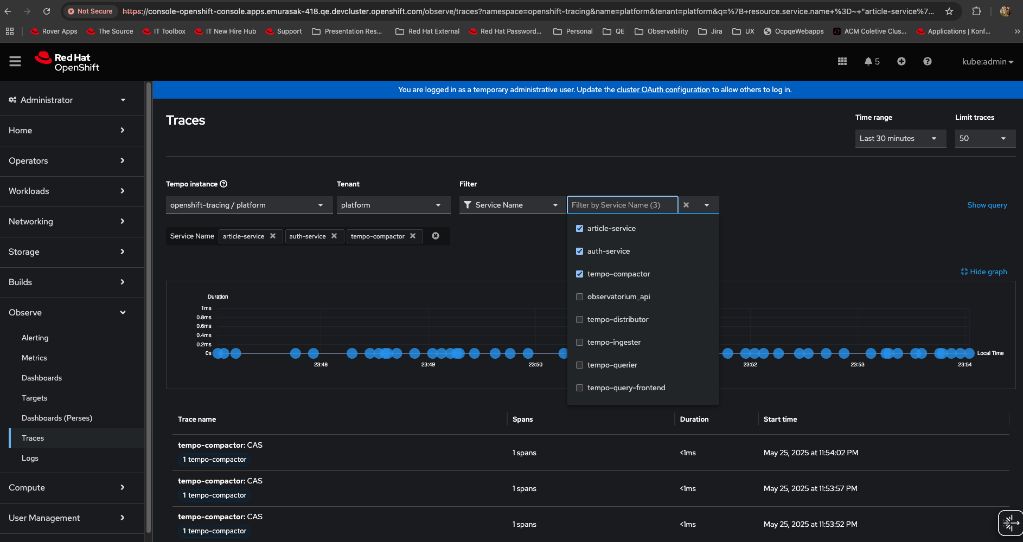Open the application launcher grid icon
The height and width of the screenshot is (542, 1023).
click(x=842, y=62)
